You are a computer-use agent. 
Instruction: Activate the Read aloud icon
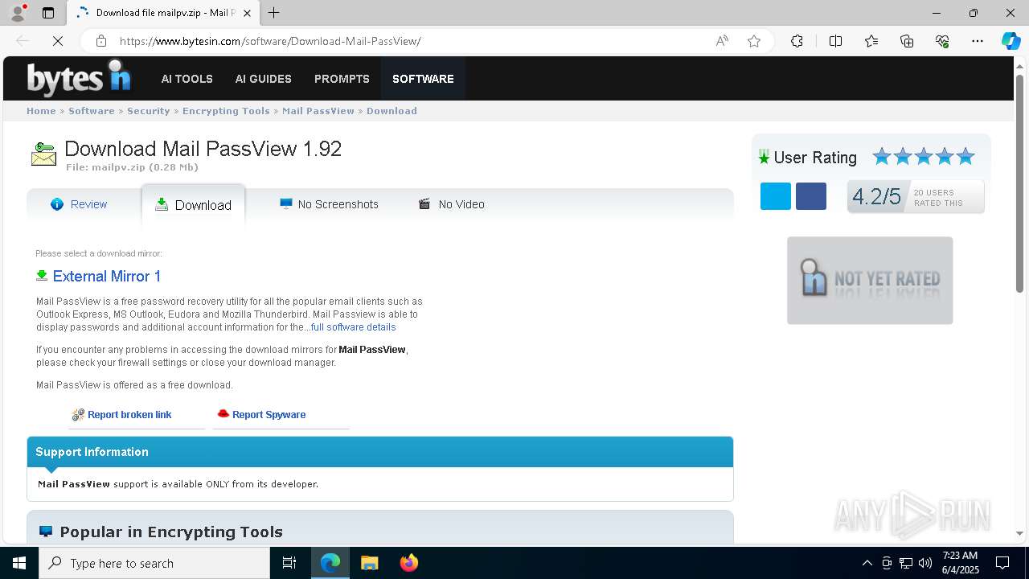[722, 41]
